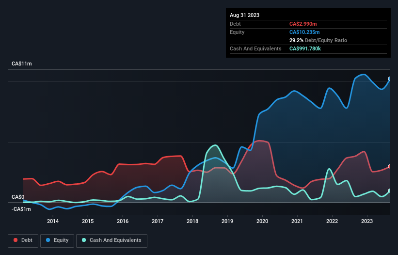
Task: Click the Debt row label in tooltip
Action: pos(235,24)
